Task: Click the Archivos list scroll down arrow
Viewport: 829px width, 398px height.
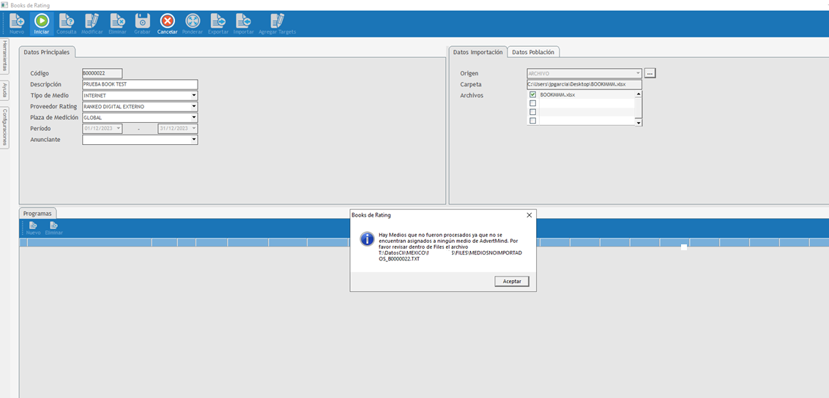Action: coord(639,122)
